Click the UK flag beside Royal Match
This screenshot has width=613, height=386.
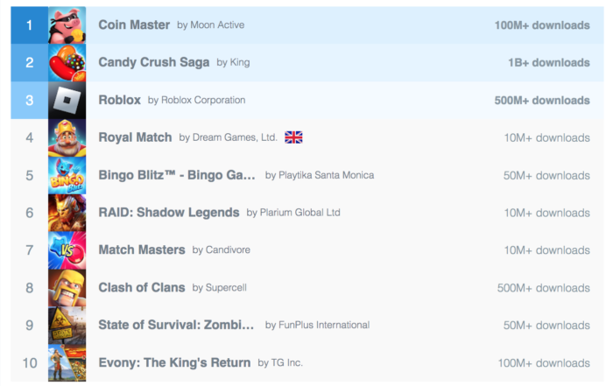click(x=293, y=137)
